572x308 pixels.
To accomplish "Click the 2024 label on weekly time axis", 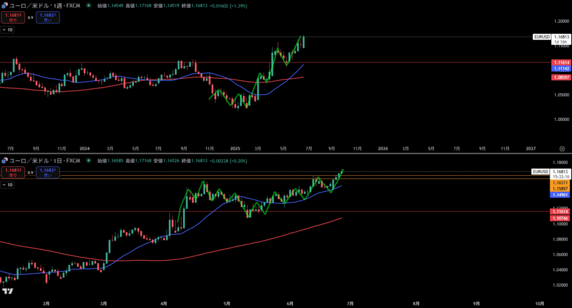I will [x=85, y=148].
